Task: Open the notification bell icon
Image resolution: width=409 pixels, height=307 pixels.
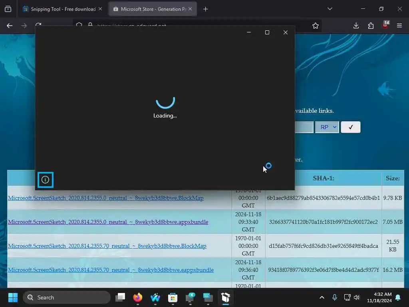Action: 398,297
